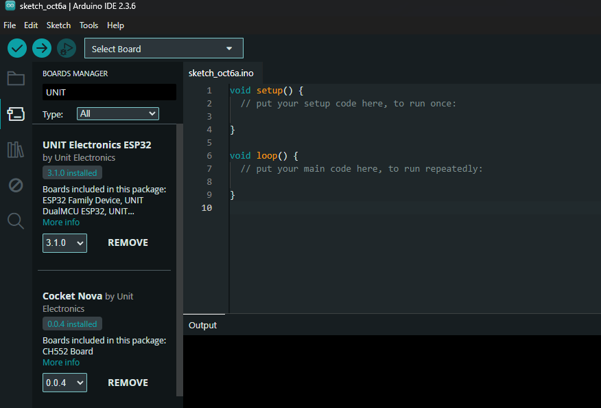Click the CH552 Board text
601x408 pixels.
tap(68, 351)
